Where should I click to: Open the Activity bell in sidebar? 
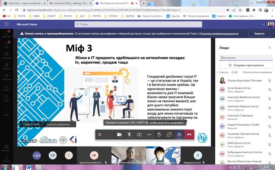pyautogui.click(x=6, y=34)
